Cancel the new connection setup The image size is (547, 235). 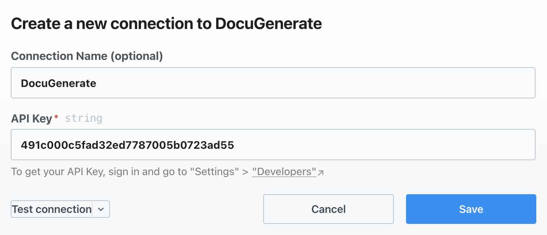[328, 209]
